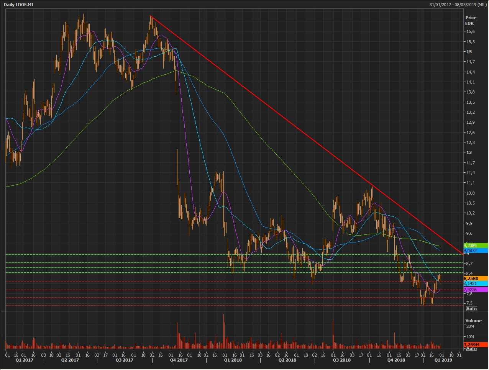The image size is (489, 370).
Task: Click the 15 level on the price axis
Action: (469, 52)
